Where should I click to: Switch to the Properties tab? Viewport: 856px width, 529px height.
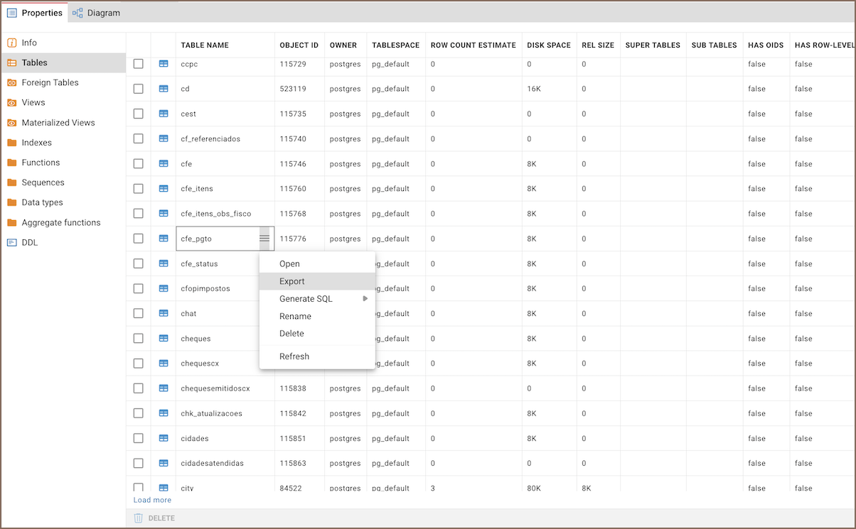pos(35,13)
